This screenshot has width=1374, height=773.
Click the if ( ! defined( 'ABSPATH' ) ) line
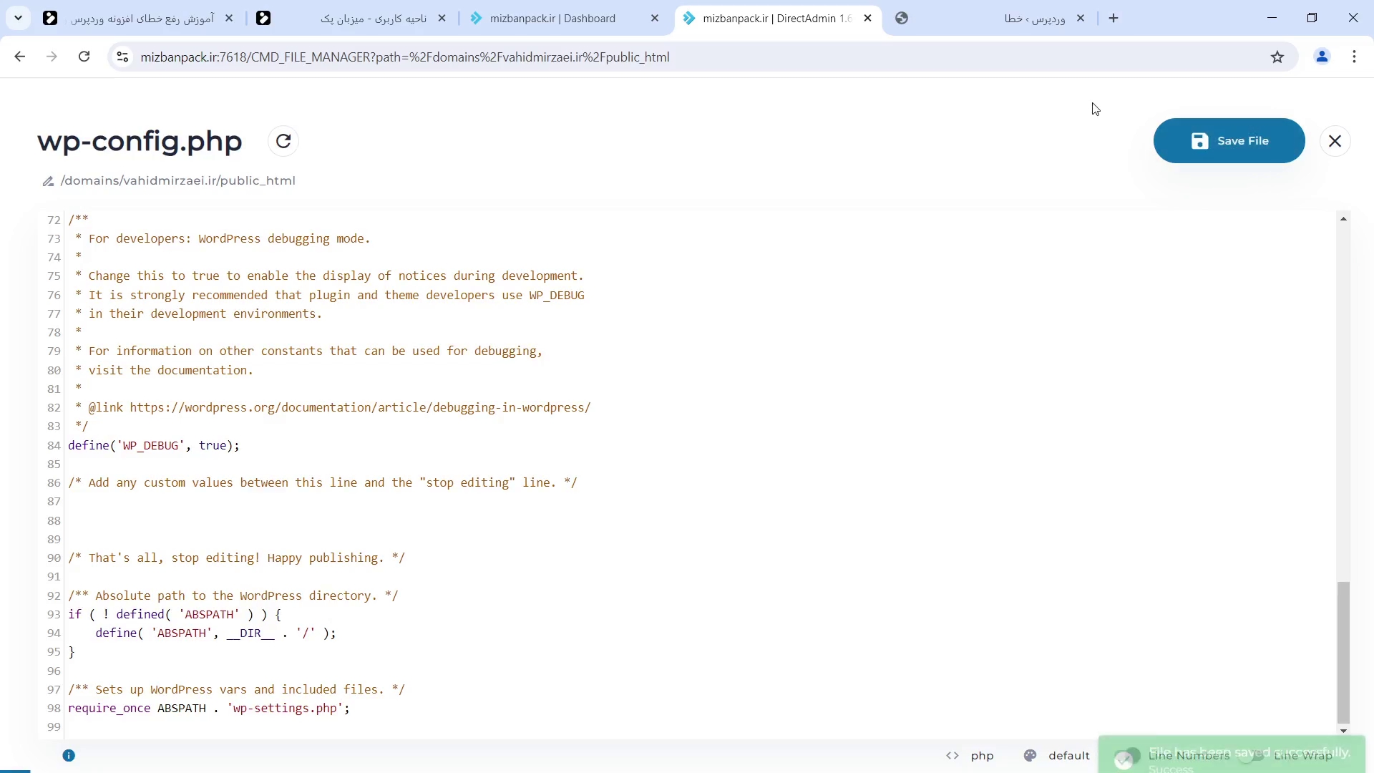[x=175, y=615]
